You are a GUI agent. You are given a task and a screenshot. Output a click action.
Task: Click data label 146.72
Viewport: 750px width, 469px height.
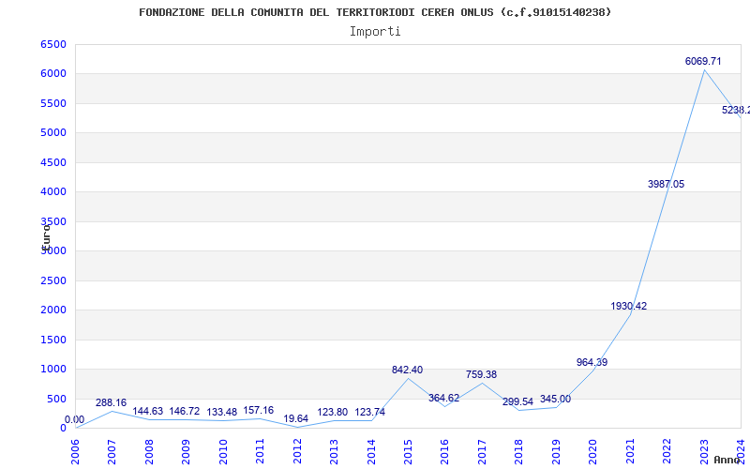tap(185, 412)
